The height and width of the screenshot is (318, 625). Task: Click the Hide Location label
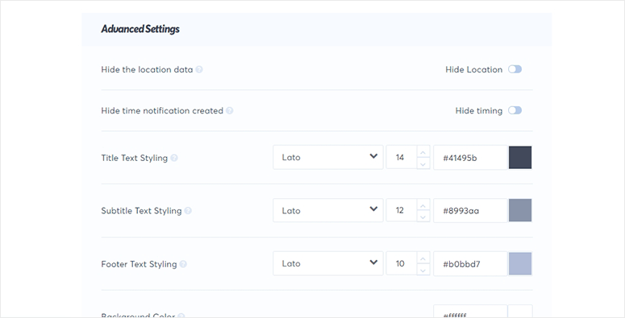[474, 70]
